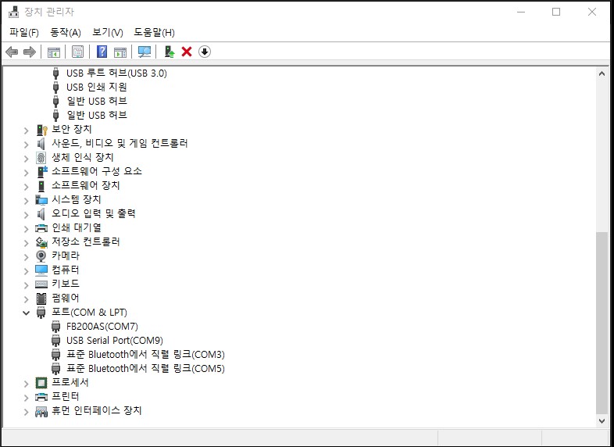Collapse the 포트(COM & LPT) category
This screenshot has width=614, height=447.
[x=27, y=313]
